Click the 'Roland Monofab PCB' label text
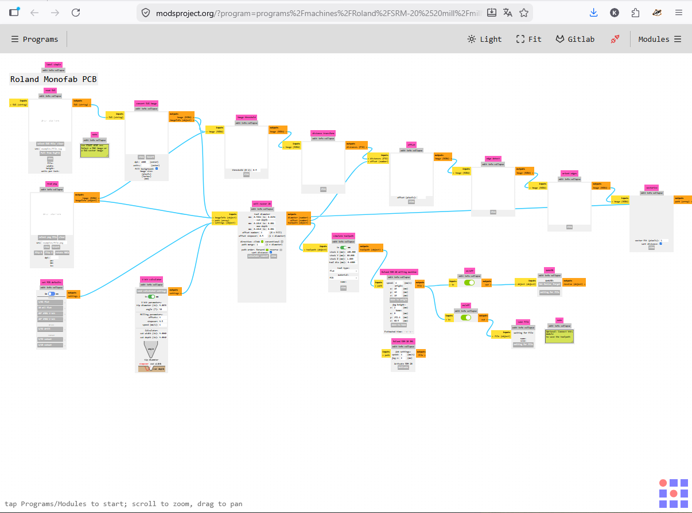 pyautogui.click(x=53, y=79)
